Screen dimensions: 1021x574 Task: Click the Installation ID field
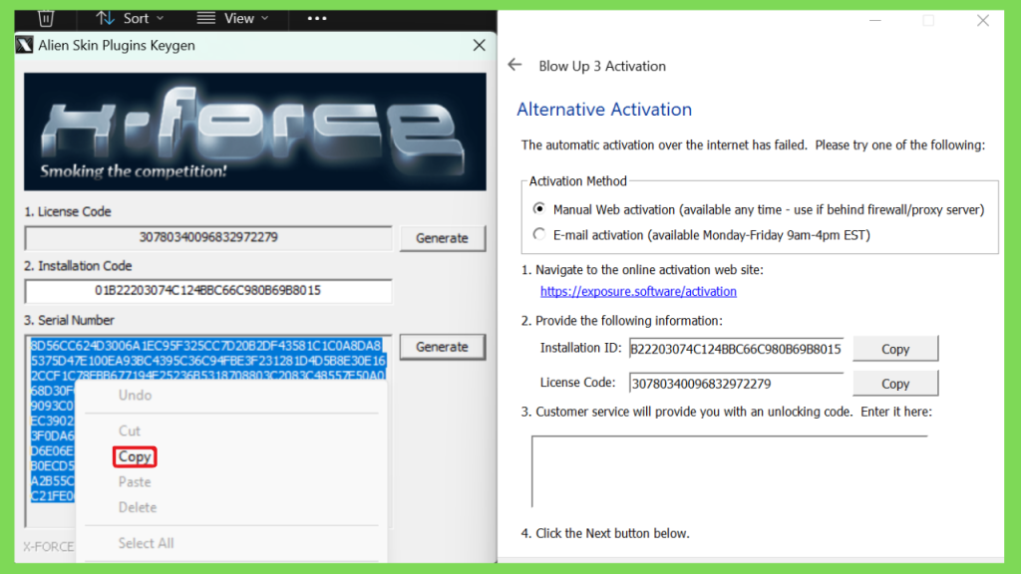point(737,349)
